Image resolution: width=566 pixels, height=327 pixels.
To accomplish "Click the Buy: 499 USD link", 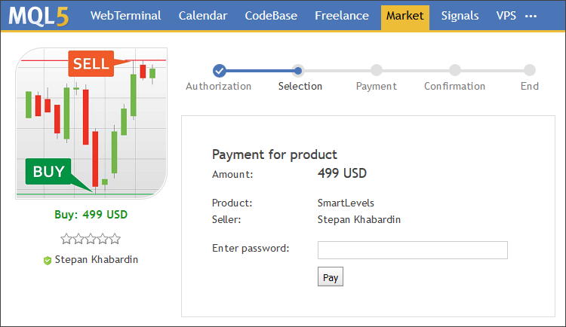I will [x=91, y=215].
